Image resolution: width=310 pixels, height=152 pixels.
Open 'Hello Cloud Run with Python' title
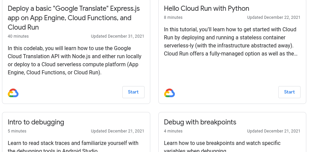click(x=207, y=8)
